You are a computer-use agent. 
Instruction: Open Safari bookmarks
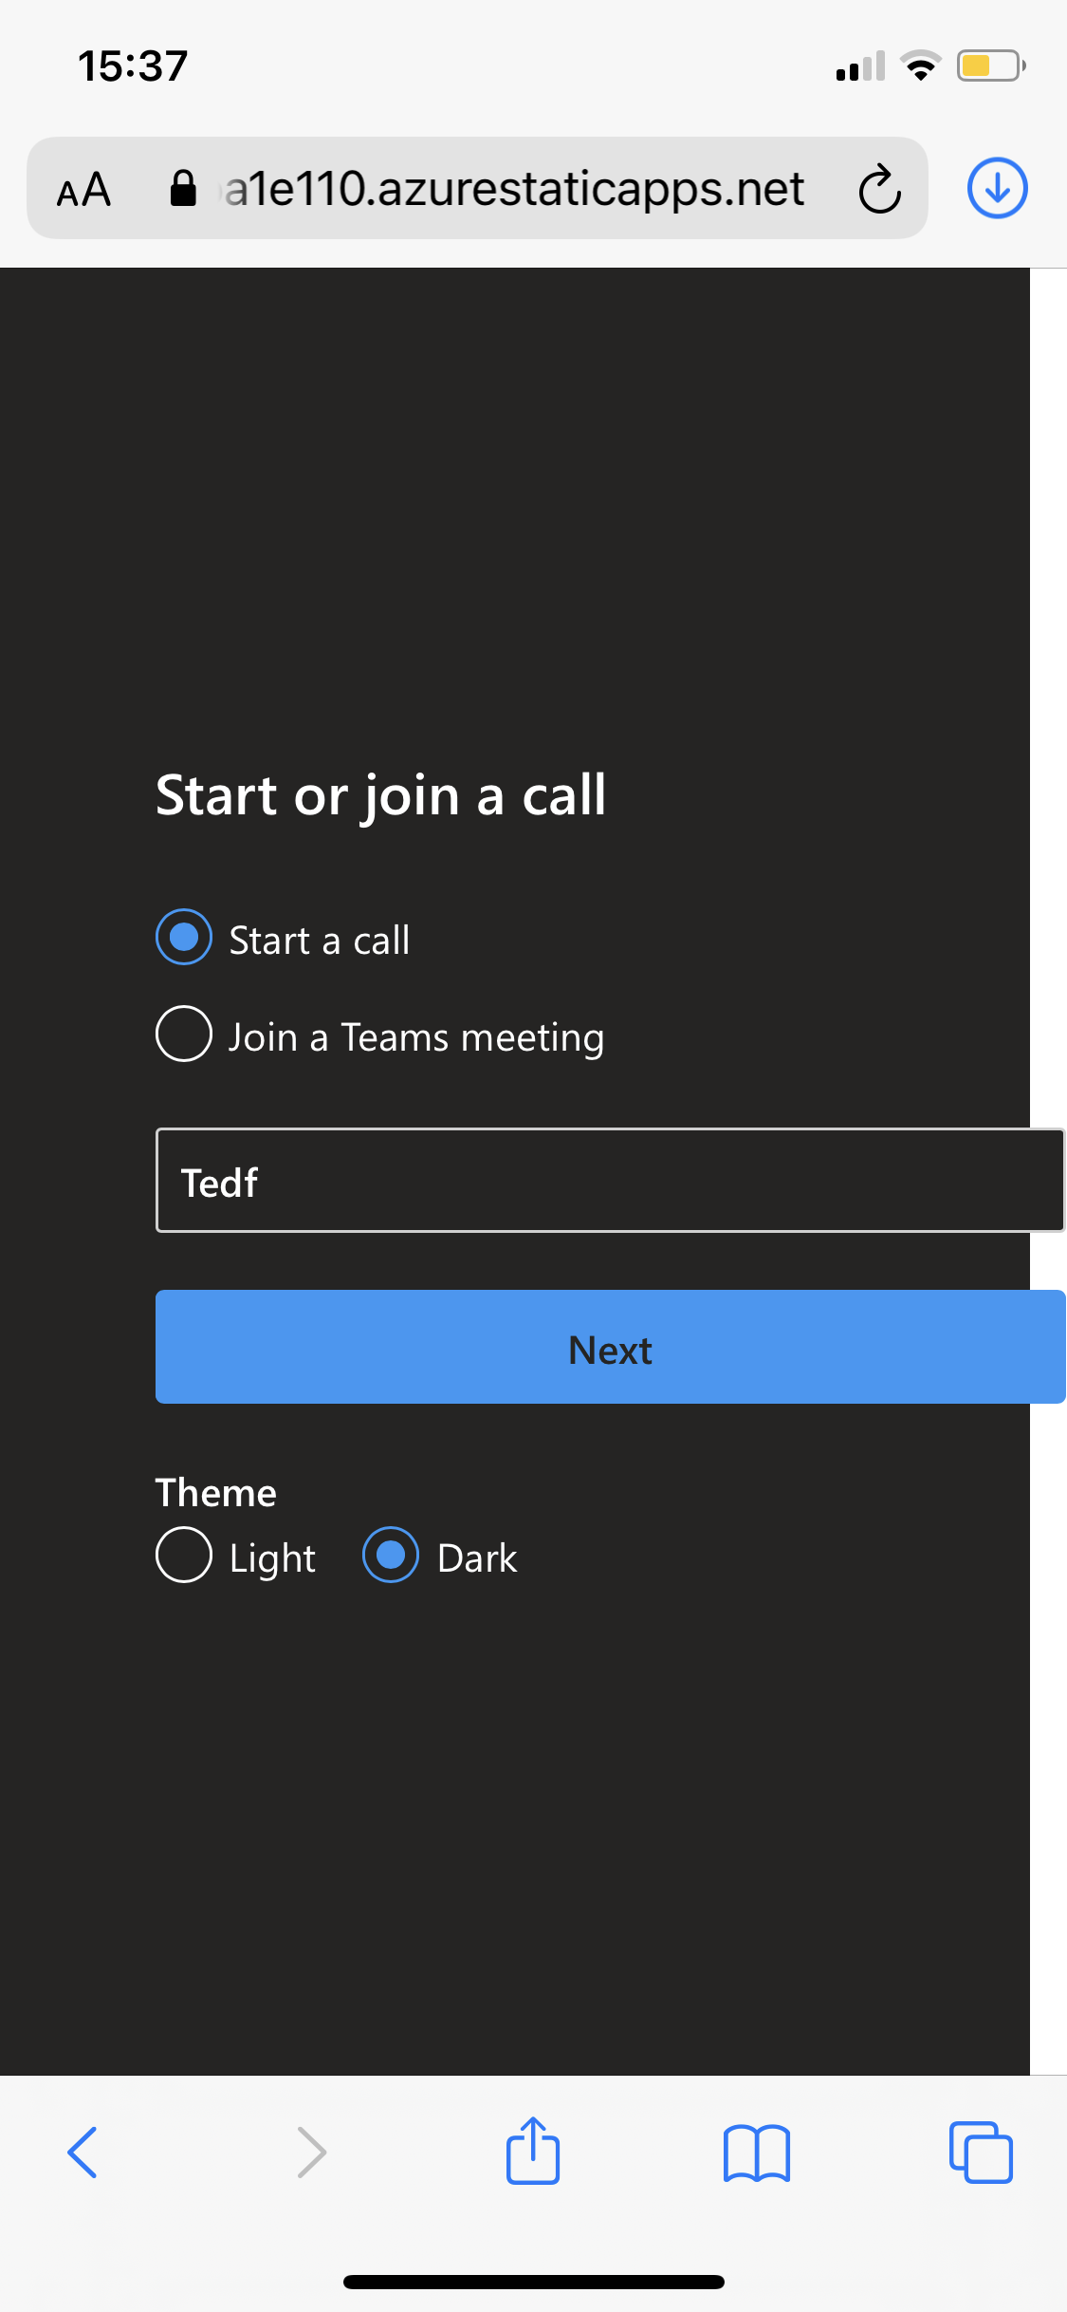[758, 2153]
